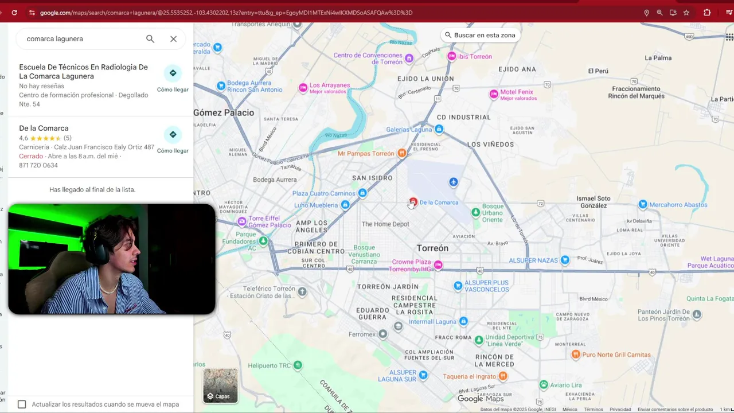Click The Home Depot map label
734x413 pixels.
click(385, 224)
